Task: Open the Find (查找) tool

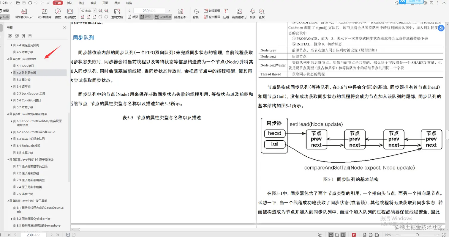Action: pyautogui.click(x=261, y=14)
